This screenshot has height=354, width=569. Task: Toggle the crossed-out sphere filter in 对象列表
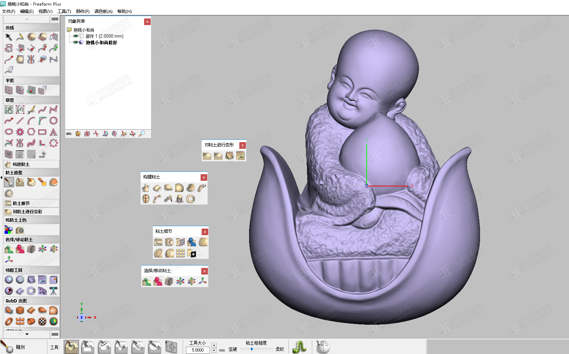point(114,134)
